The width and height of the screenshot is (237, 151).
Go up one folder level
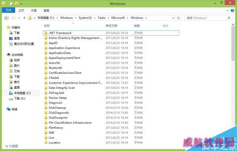[x=24, y=18]
